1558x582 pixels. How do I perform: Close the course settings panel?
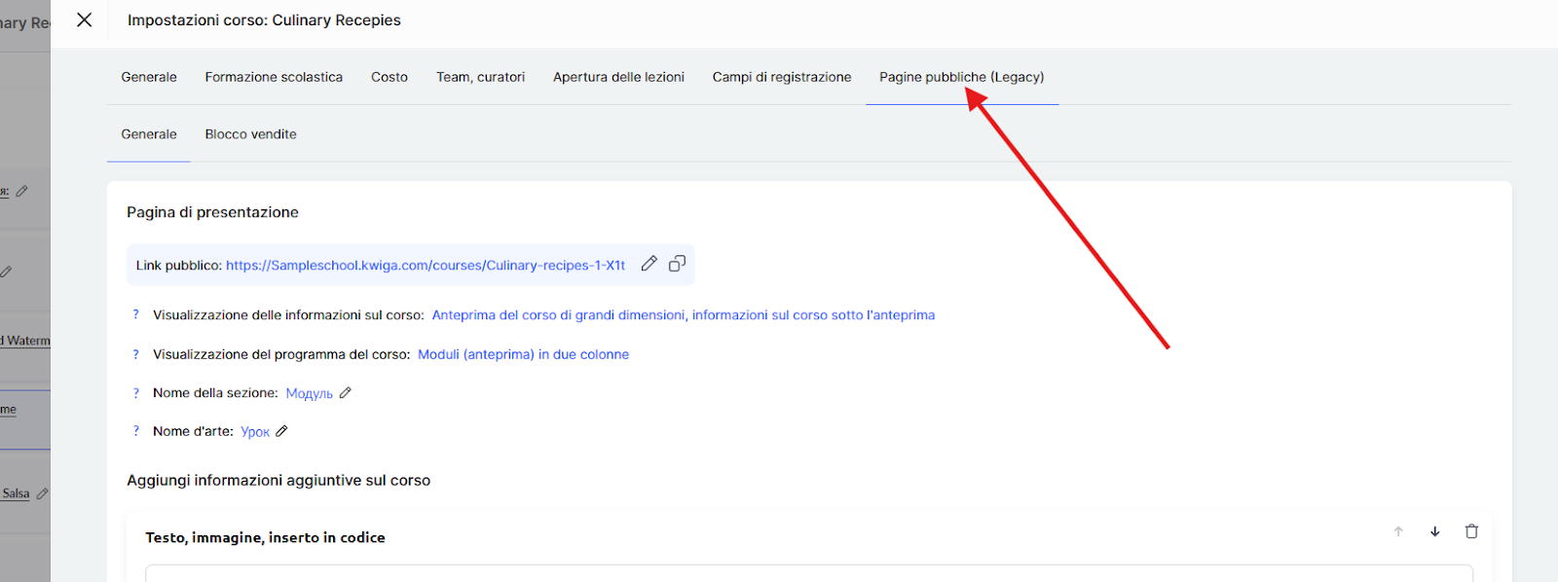pos(85,20)
